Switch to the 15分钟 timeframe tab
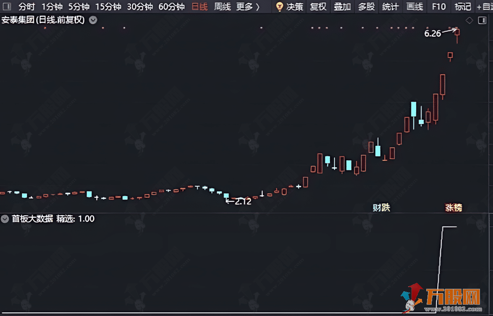The height and width of the screenshot is (316, 493). [x=108, y=7]
